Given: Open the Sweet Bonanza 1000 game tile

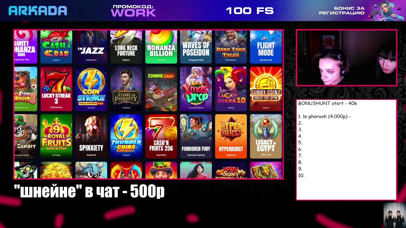Looking at the screenshot, I should [26, 47].
